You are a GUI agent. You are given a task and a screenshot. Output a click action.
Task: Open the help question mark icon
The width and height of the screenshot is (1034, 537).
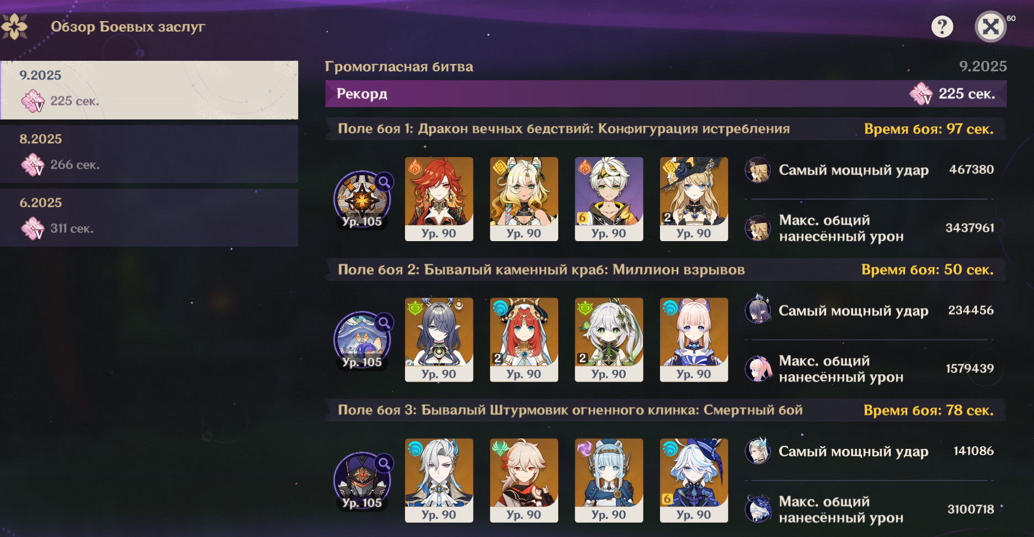coord(942,26)
